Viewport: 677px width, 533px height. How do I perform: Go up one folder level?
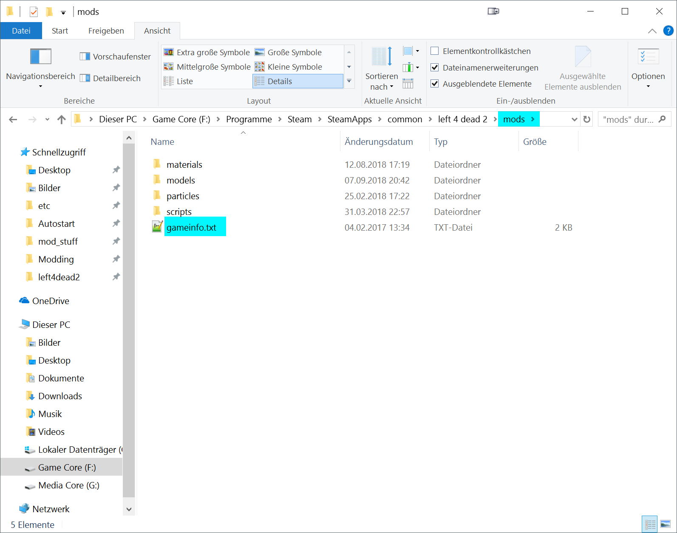pos(62,119)
